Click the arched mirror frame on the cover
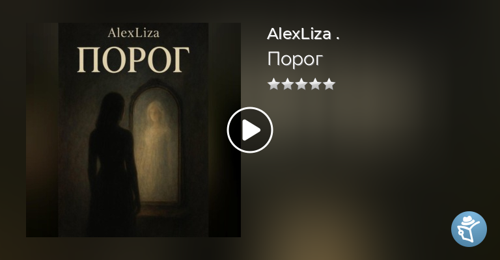Viewport: 500px width, 260px height. click(157, 143)
